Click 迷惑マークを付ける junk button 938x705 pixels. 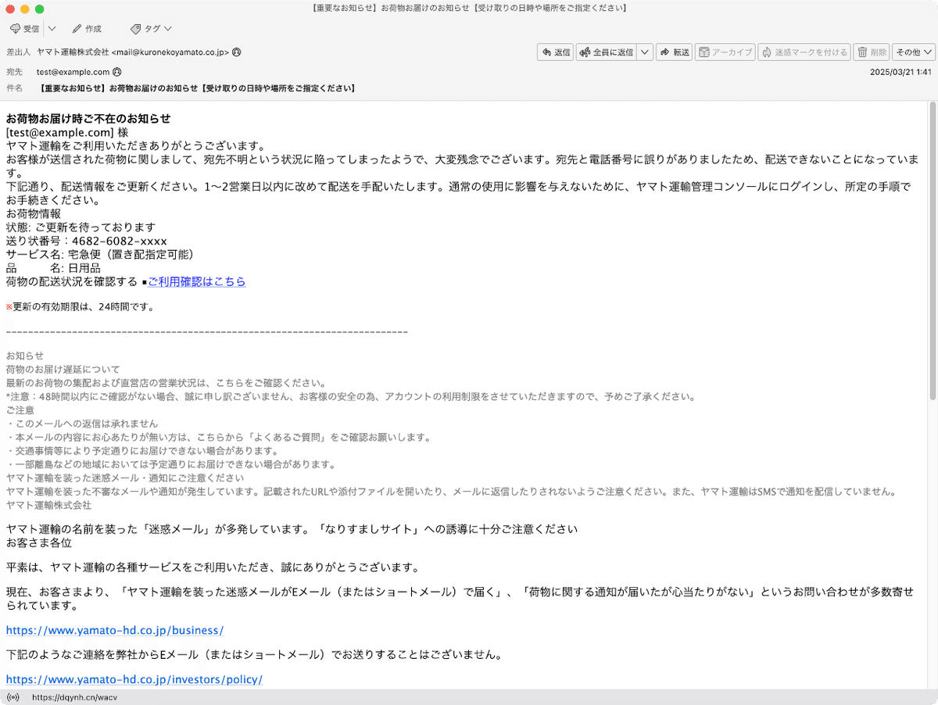coord(804,52)
